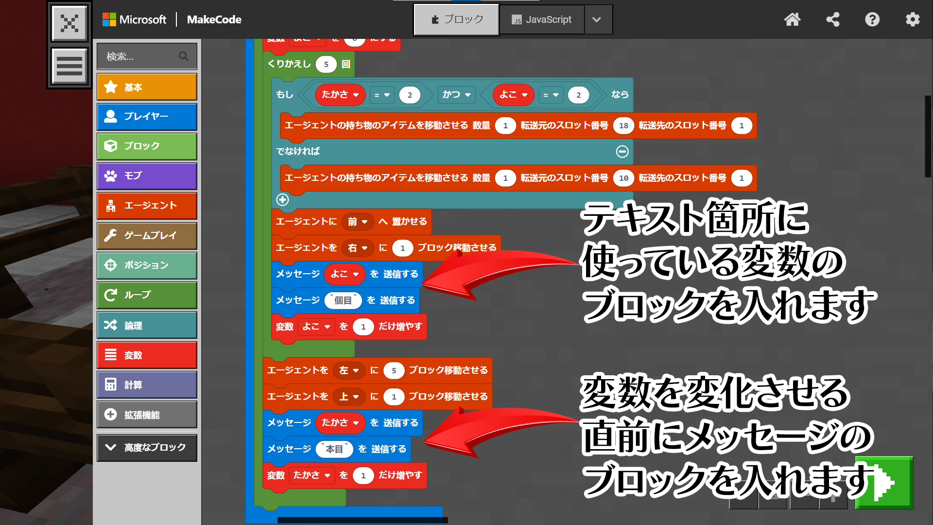Add condition with plus icon
This screenshot has height=525, width=933.
(282, 200)
